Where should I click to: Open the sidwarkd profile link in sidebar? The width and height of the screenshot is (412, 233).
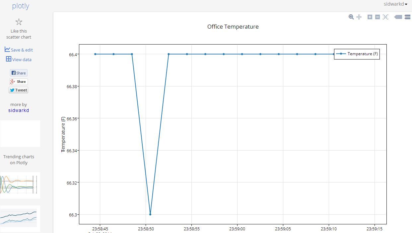coord(19,110)
